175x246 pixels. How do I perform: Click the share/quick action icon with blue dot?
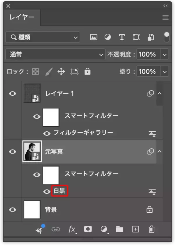pos(40,229)
